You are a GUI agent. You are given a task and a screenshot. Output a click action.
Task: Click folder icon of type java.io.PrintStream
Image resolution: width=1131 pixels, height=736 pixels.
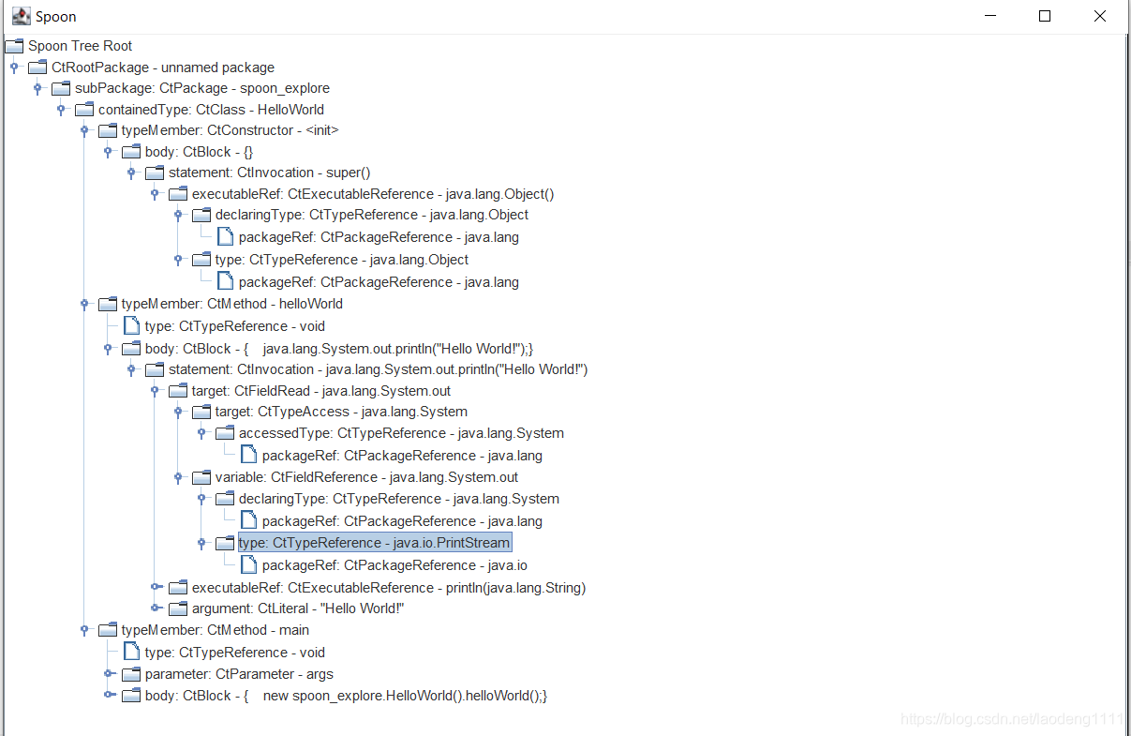(225, 543)
